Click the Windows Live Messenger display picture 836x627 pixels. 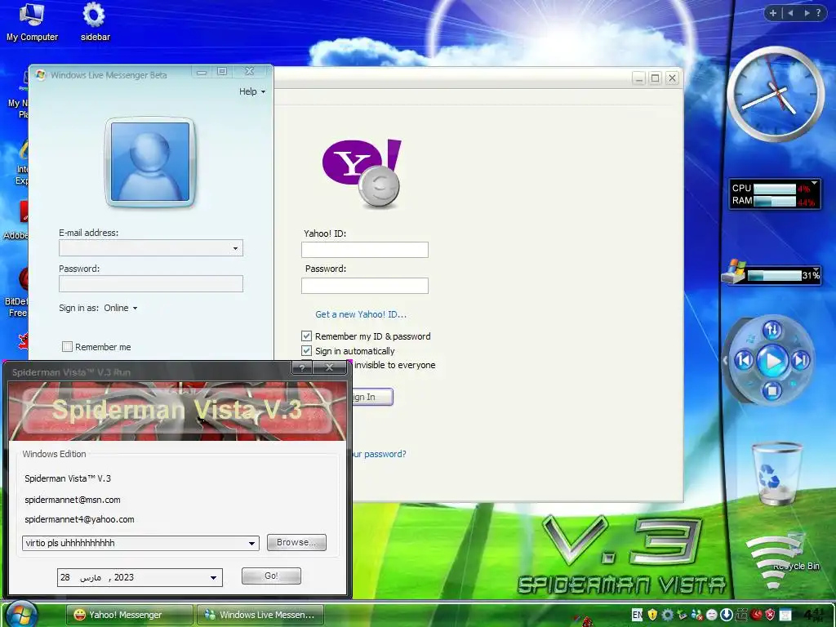(x=150, y=162)
